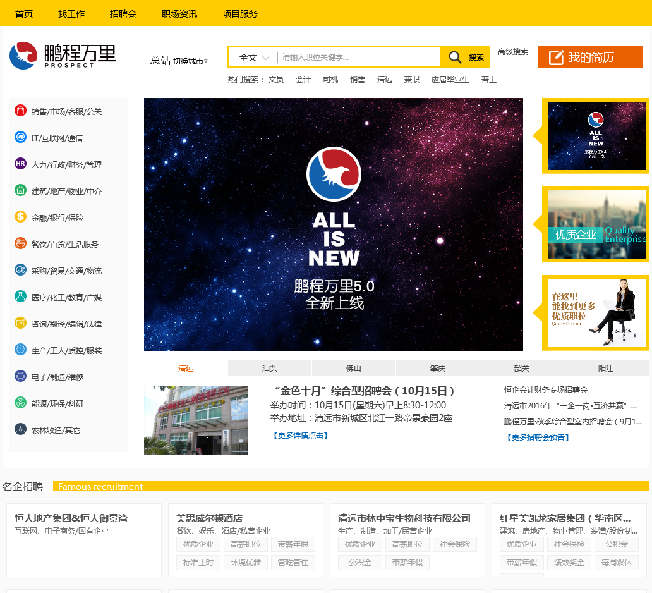652x593 pixels.
Task: Click the magnifier search icon
Action: pos(455,57)
